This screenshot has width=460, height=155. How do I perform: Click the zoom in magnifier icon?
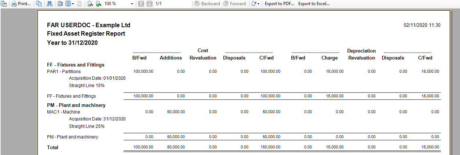[x=98, y=4]
